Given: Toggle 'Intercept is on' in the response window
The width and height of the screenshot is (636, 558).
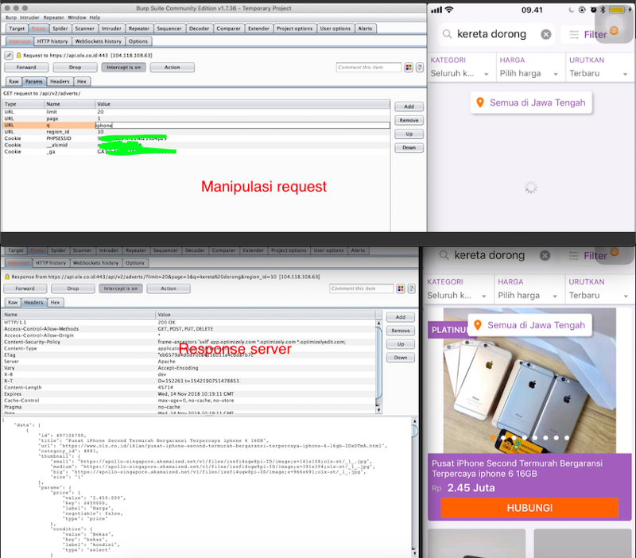Looking at the screenshot, I should click(x=121, y=289).
